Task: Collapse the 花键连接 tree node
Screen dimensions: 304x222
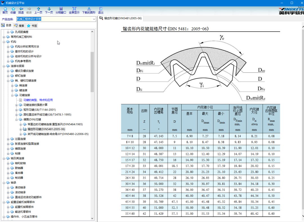Action: [12, 95]
